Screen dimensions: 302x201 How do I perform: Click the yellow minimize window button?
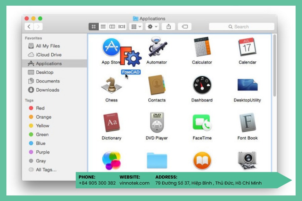pos(33,18)
